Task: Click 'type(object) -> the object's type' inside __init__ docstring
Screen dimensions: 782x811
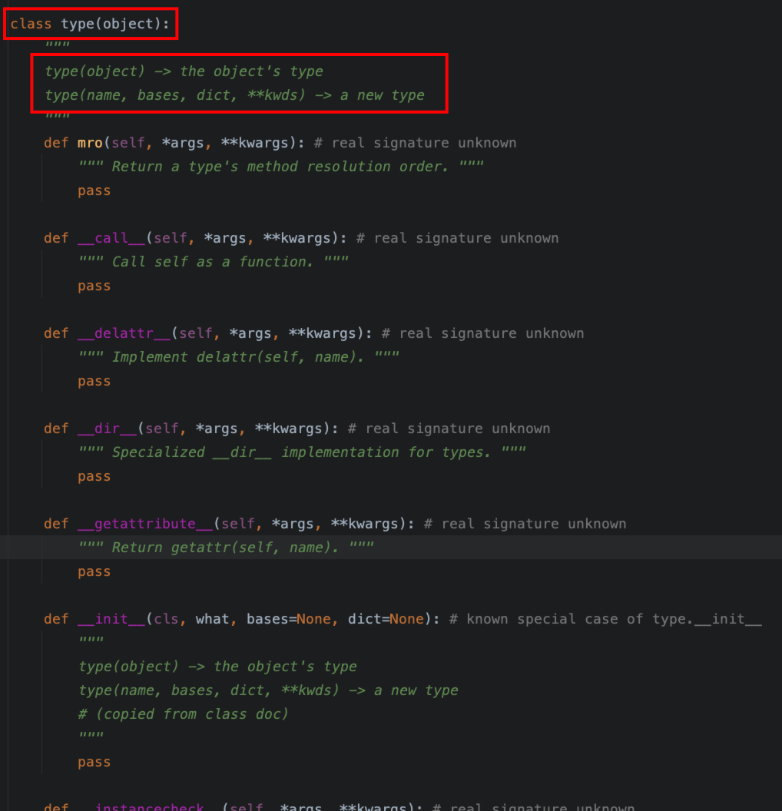Action: tap(217, 667)
